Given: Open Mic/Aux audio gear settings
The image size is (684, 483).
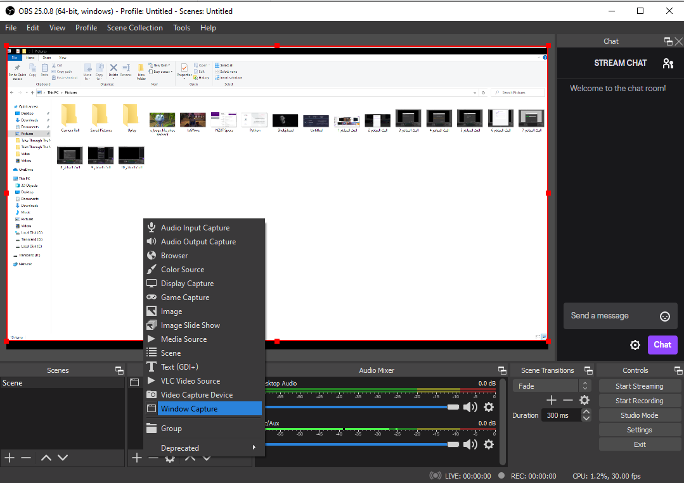Looking at the screenshot, I should click(489, 444).
